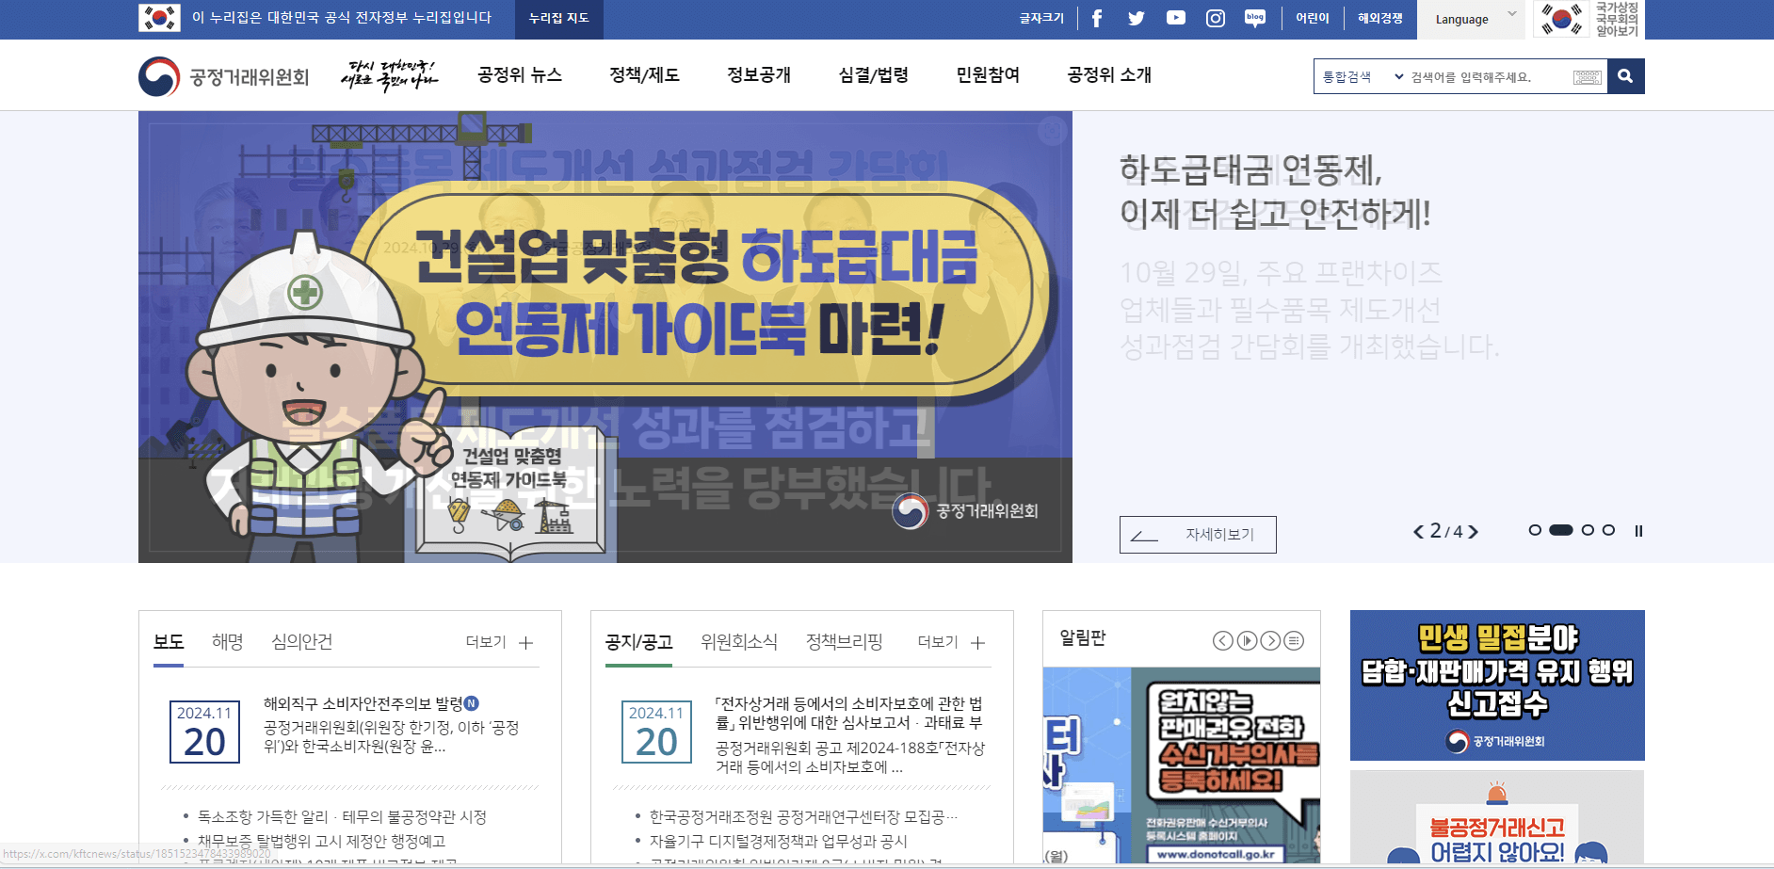The image size is (1774, 869).
Task: Open the KFTC Twitter icon
Action: pos(1136,18)
